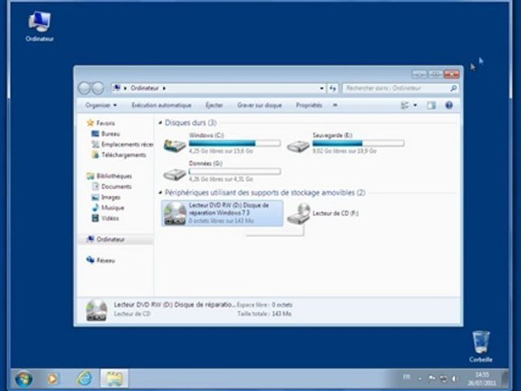This screenshot has width=521, height=391.
Task: Select the Explorer folder taskbar button
Action: tap(114, 379)
